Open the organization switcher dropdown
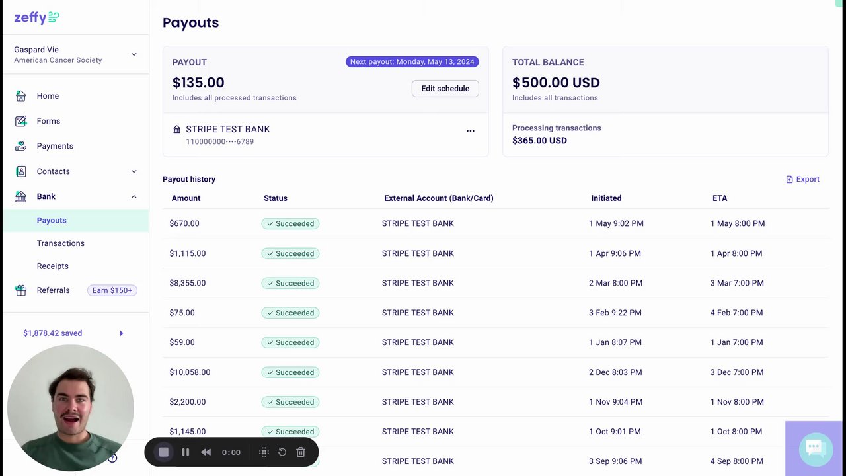 tap(134, 54)
